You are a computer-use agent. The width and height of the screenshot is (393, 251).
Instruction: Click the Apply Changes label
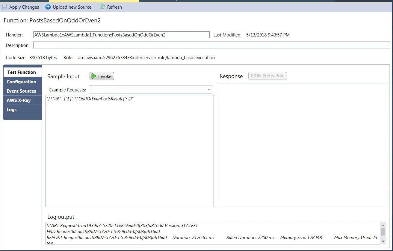tap(24, 7)
